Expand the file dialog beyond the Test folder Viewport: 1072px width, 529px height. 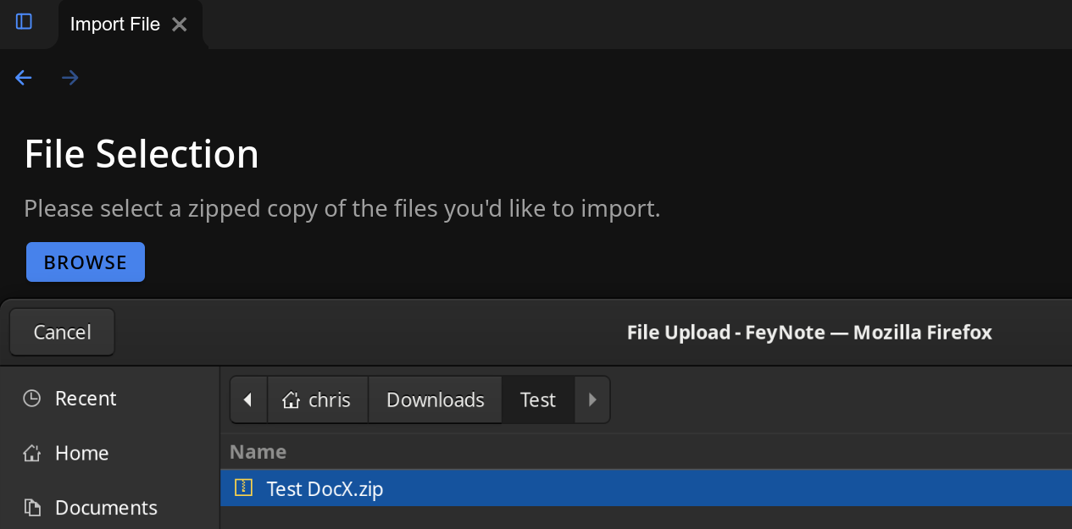tap(592, 399)
